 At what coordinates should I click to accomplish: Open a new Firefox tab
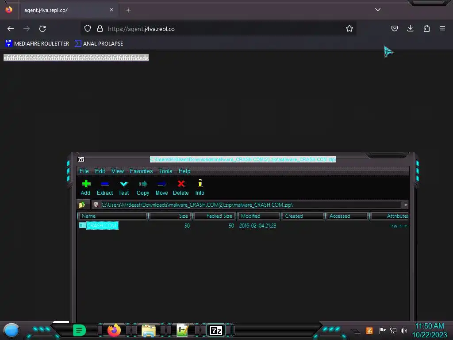[128, 10]
